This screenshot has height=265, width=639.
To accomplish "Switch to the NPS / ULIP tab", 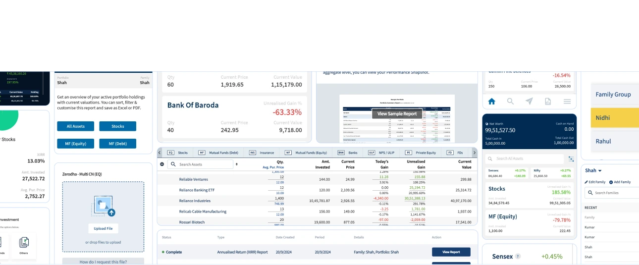I will [381, 153].
